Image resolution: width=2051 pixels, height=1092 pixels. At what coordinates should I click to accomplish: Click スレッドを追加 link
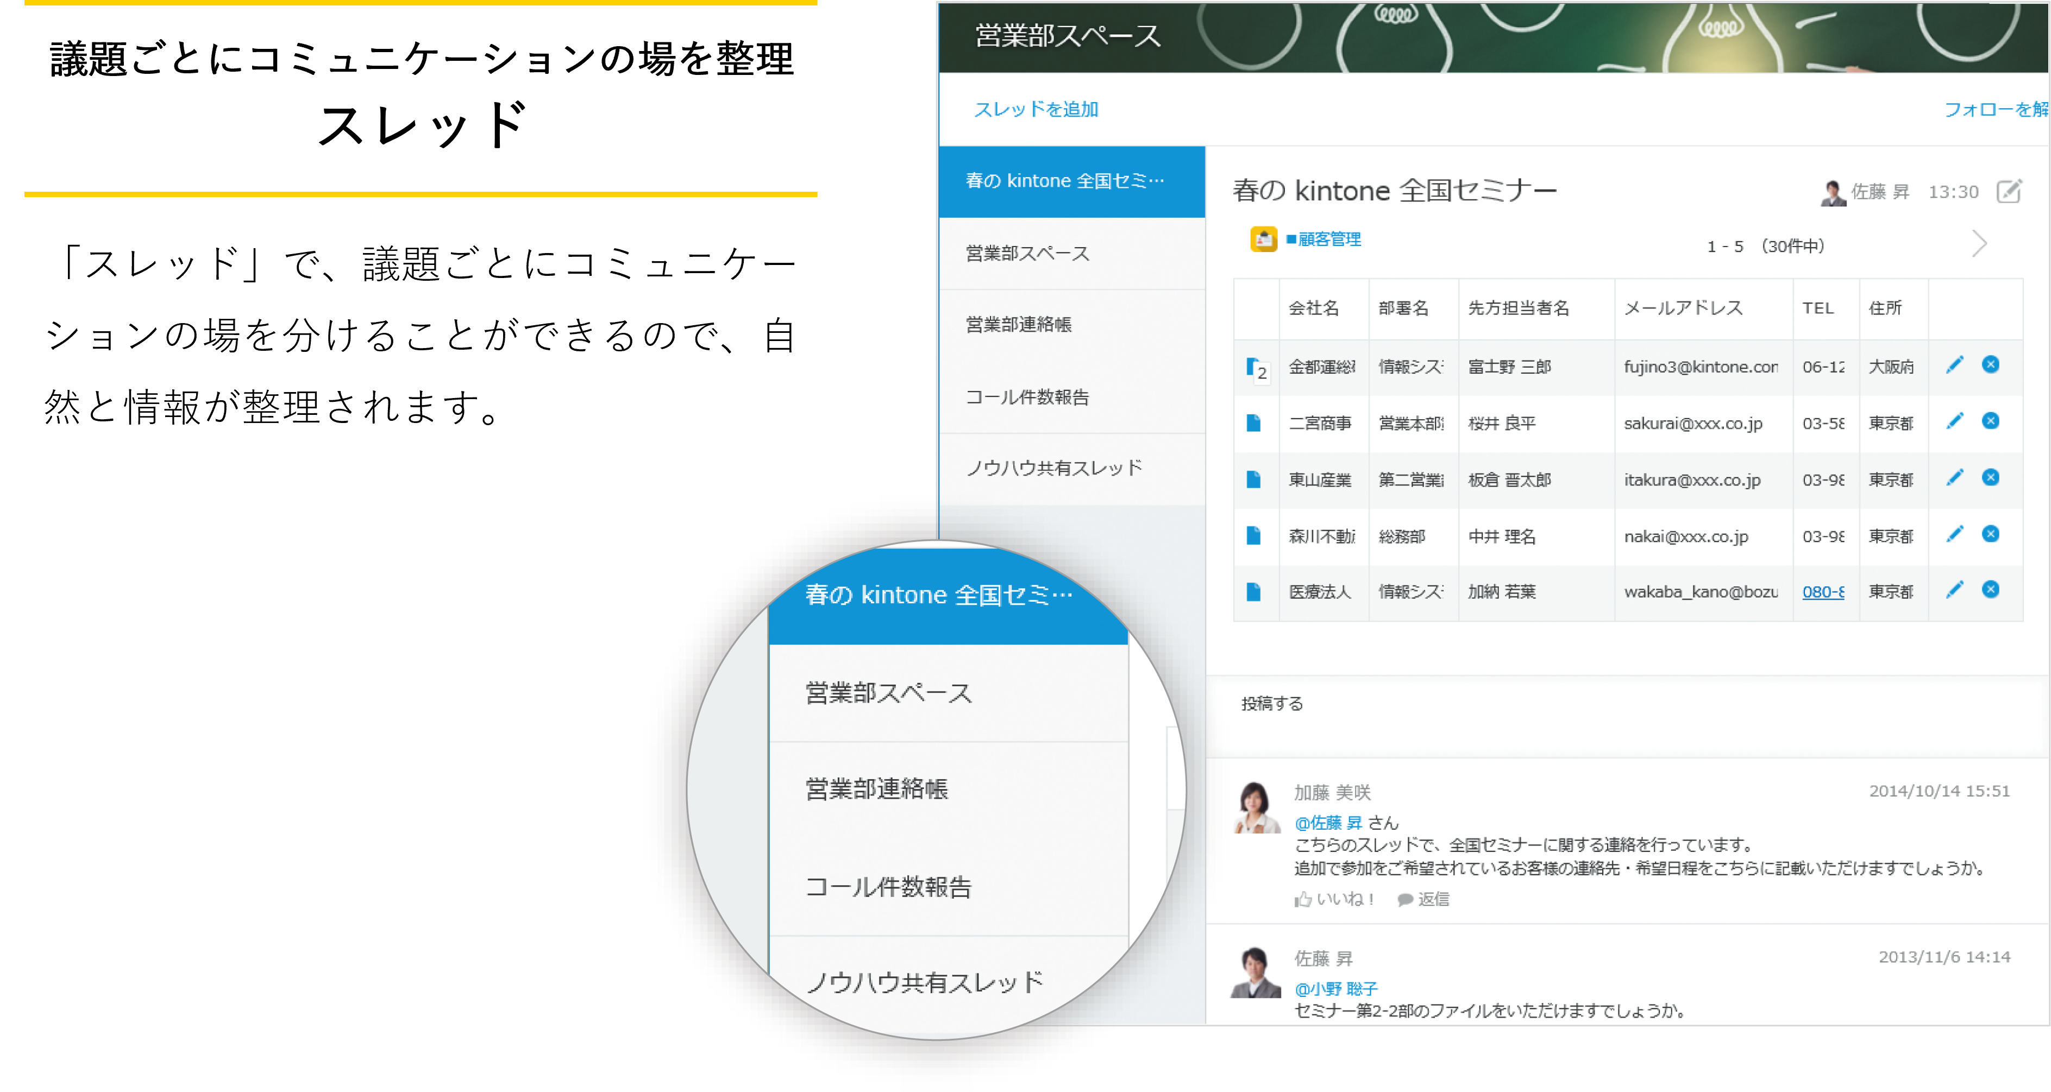[1036, 109]
